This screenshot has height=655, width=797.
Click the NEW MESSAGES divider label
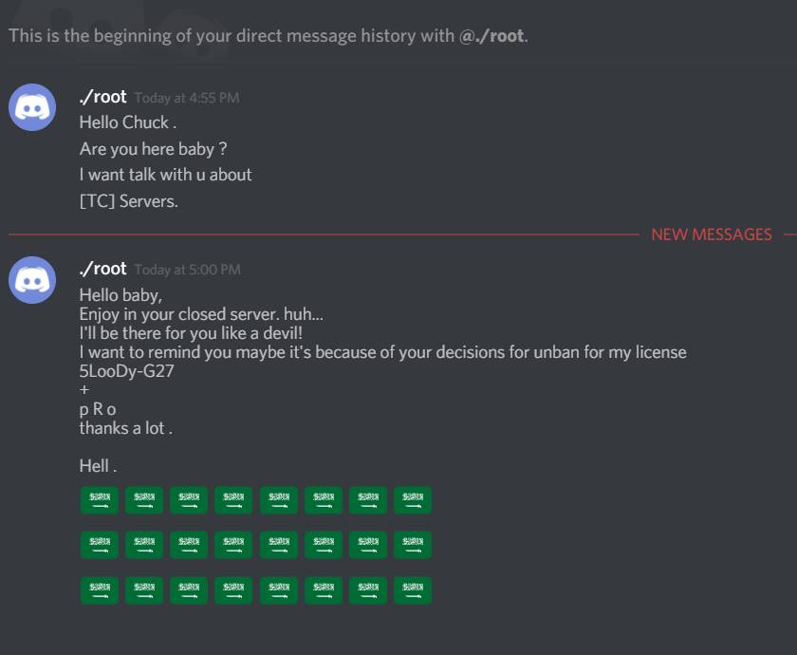tap(712, 234)
